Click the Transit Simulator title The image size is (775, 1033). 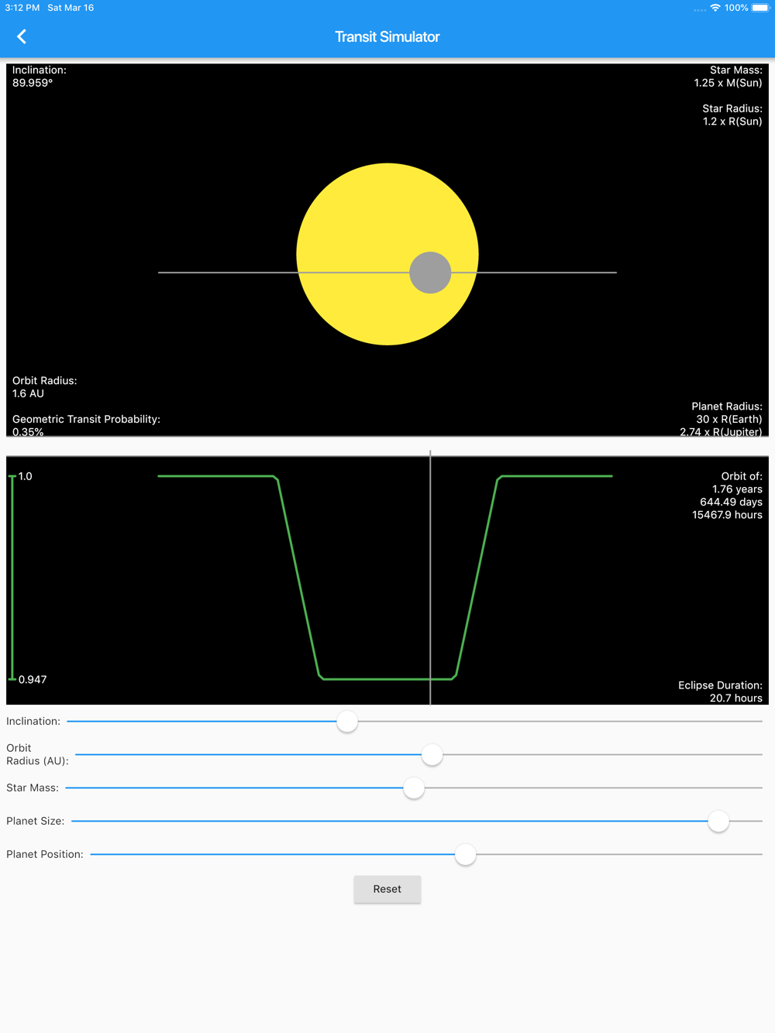click(x=387, y=36)
